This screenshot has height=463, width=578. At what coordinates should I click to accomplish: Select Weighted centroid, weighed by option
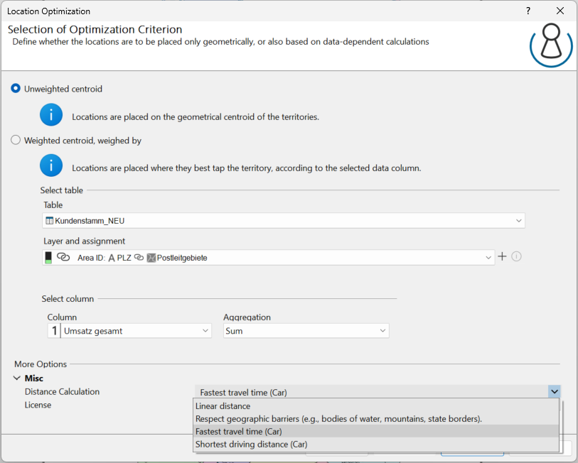[x=16, y=141]
